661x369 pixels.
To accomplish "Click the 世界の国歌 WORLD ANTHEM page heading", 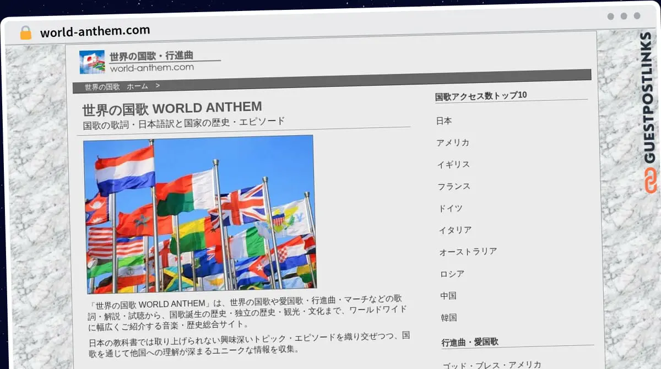I will coord(172,107).
